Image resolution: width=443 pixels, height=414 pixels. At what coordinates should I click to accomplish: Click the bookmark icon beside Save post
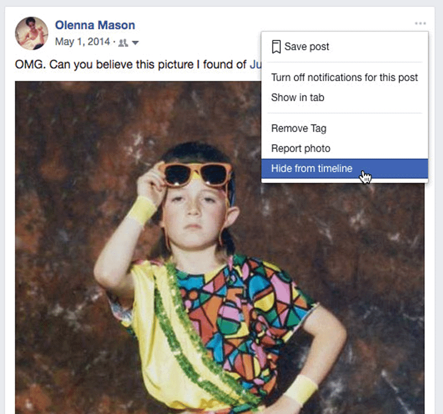276,46
